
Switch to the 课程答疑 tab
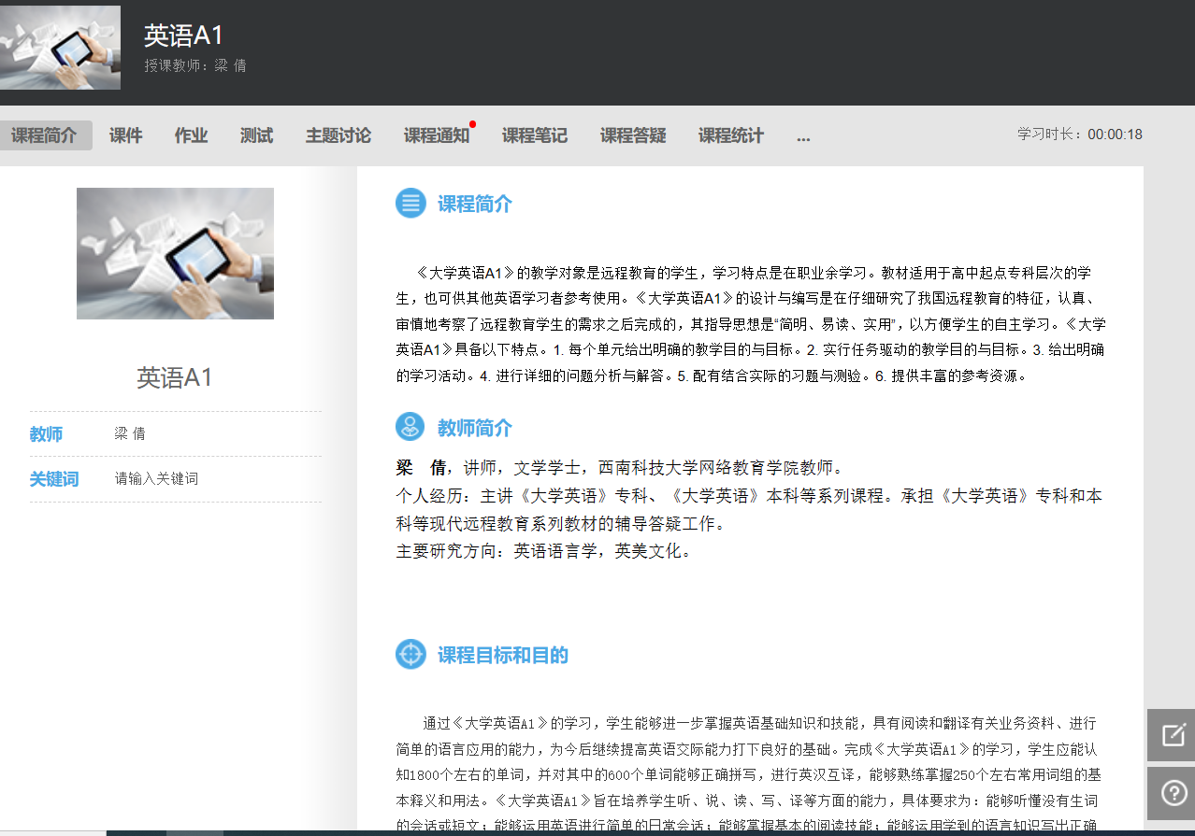tap(632, 135)
